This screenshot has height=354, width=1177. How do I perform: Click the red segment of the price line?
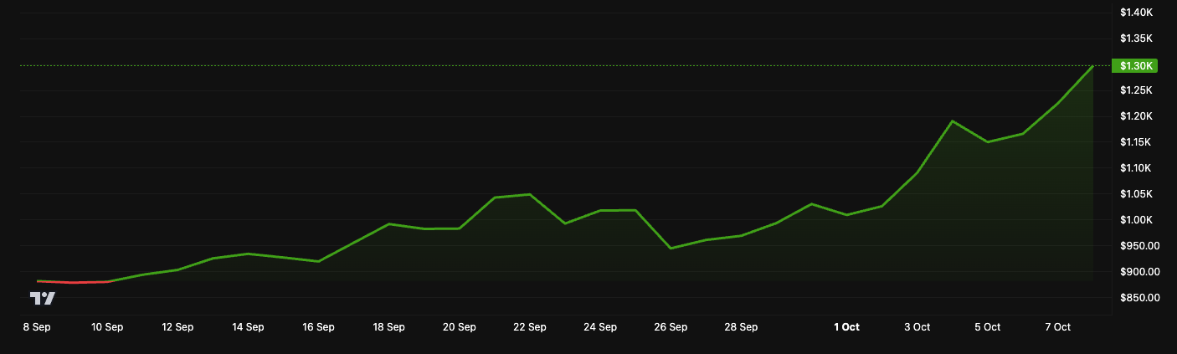pyautogui.click(x=74, y=282)
